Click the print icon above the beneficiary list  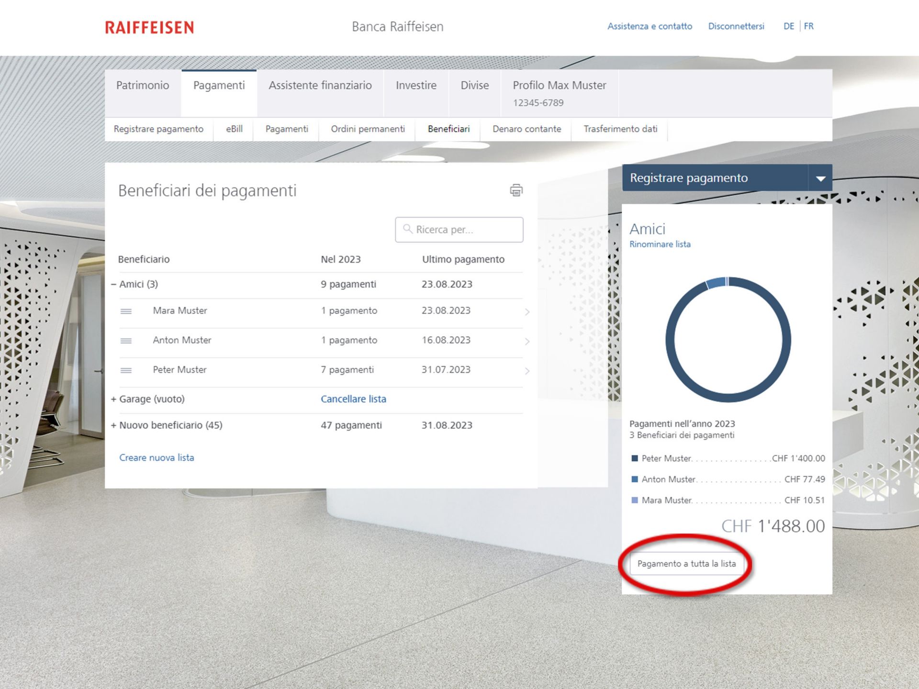pyautogui.click(x=516, y=189)
